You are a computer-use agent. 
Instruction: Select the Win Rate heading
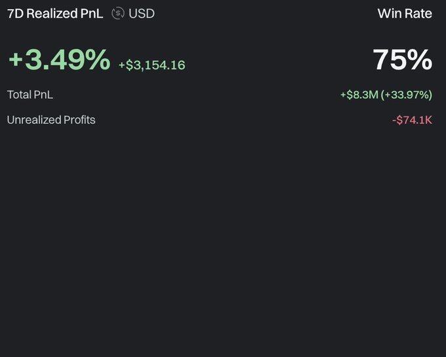click(x=405, y=14)
